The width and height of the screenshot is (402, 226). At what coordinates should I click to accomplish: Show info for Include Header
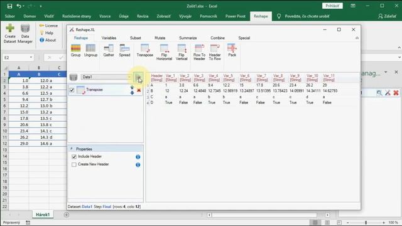point(138,156)
